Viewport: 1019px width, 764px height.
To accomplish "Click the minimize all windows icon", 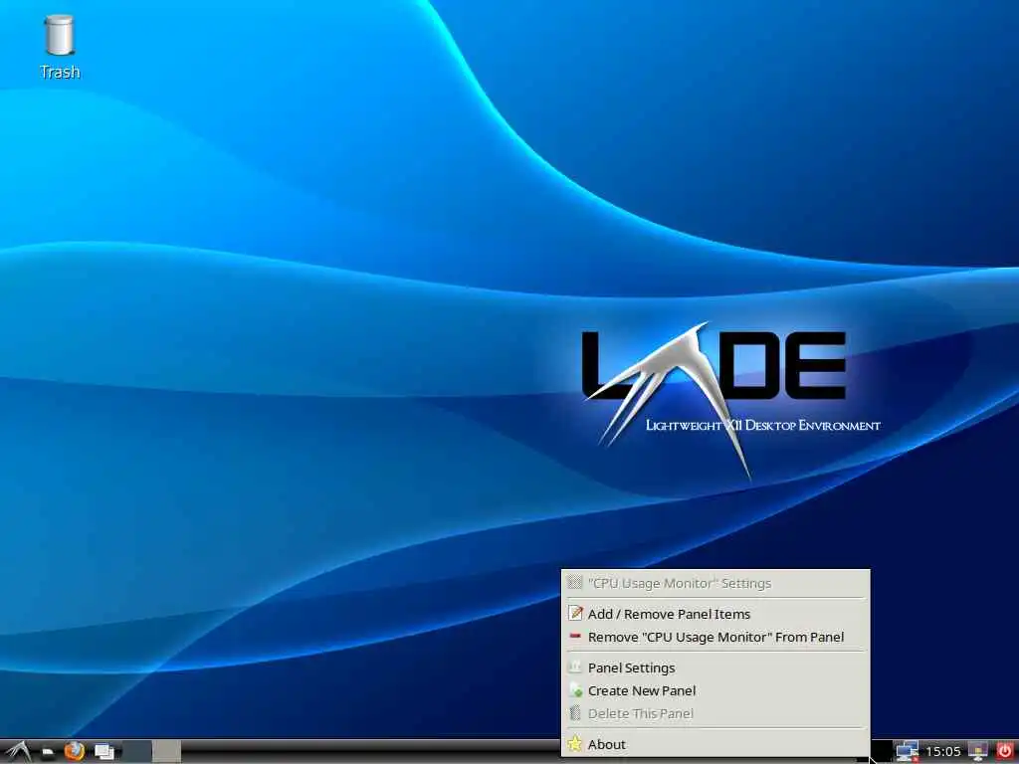I will coord(103,752).
